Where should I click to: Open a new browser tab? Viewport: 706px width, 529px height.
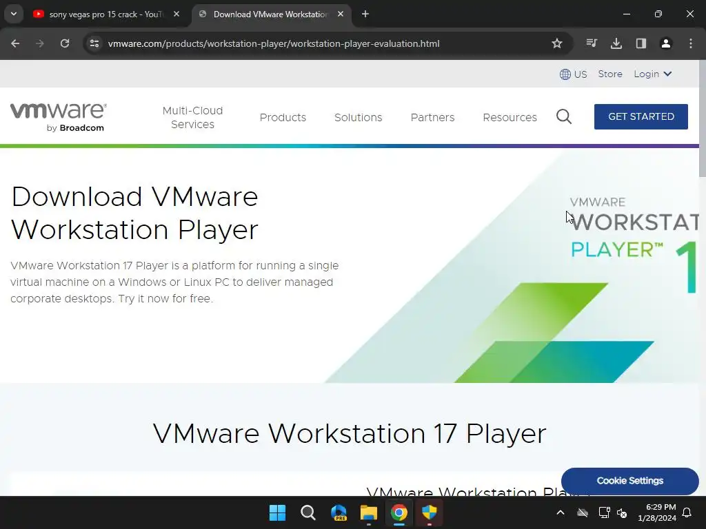pos(365,14)
